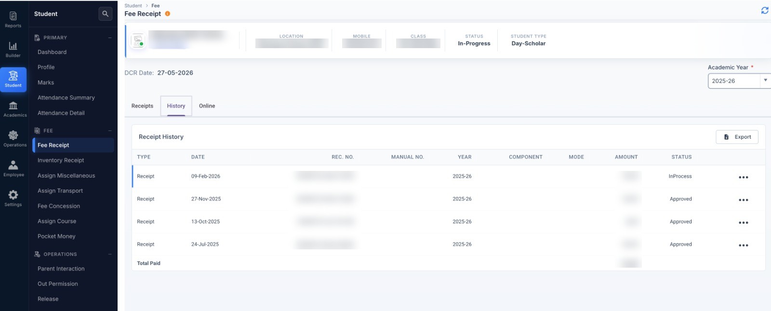The image size is (771, 311).
Task: Open Attendance Summary menu item
Action: tap(66, 98)
